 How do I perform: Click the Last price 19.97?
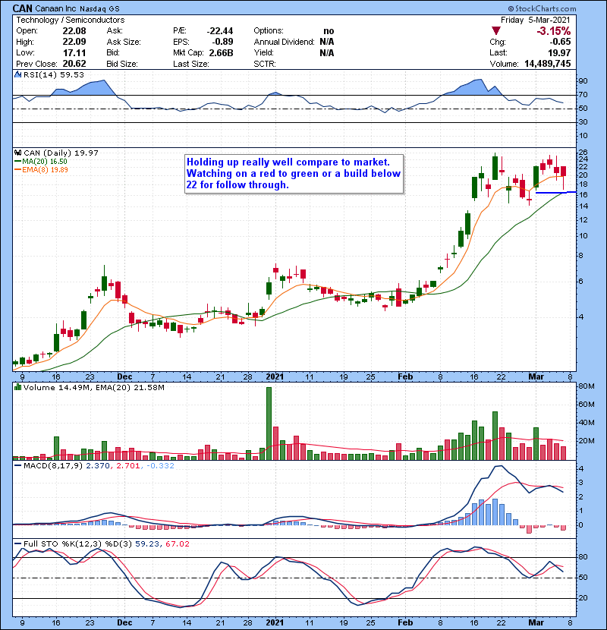click(559, 52)
